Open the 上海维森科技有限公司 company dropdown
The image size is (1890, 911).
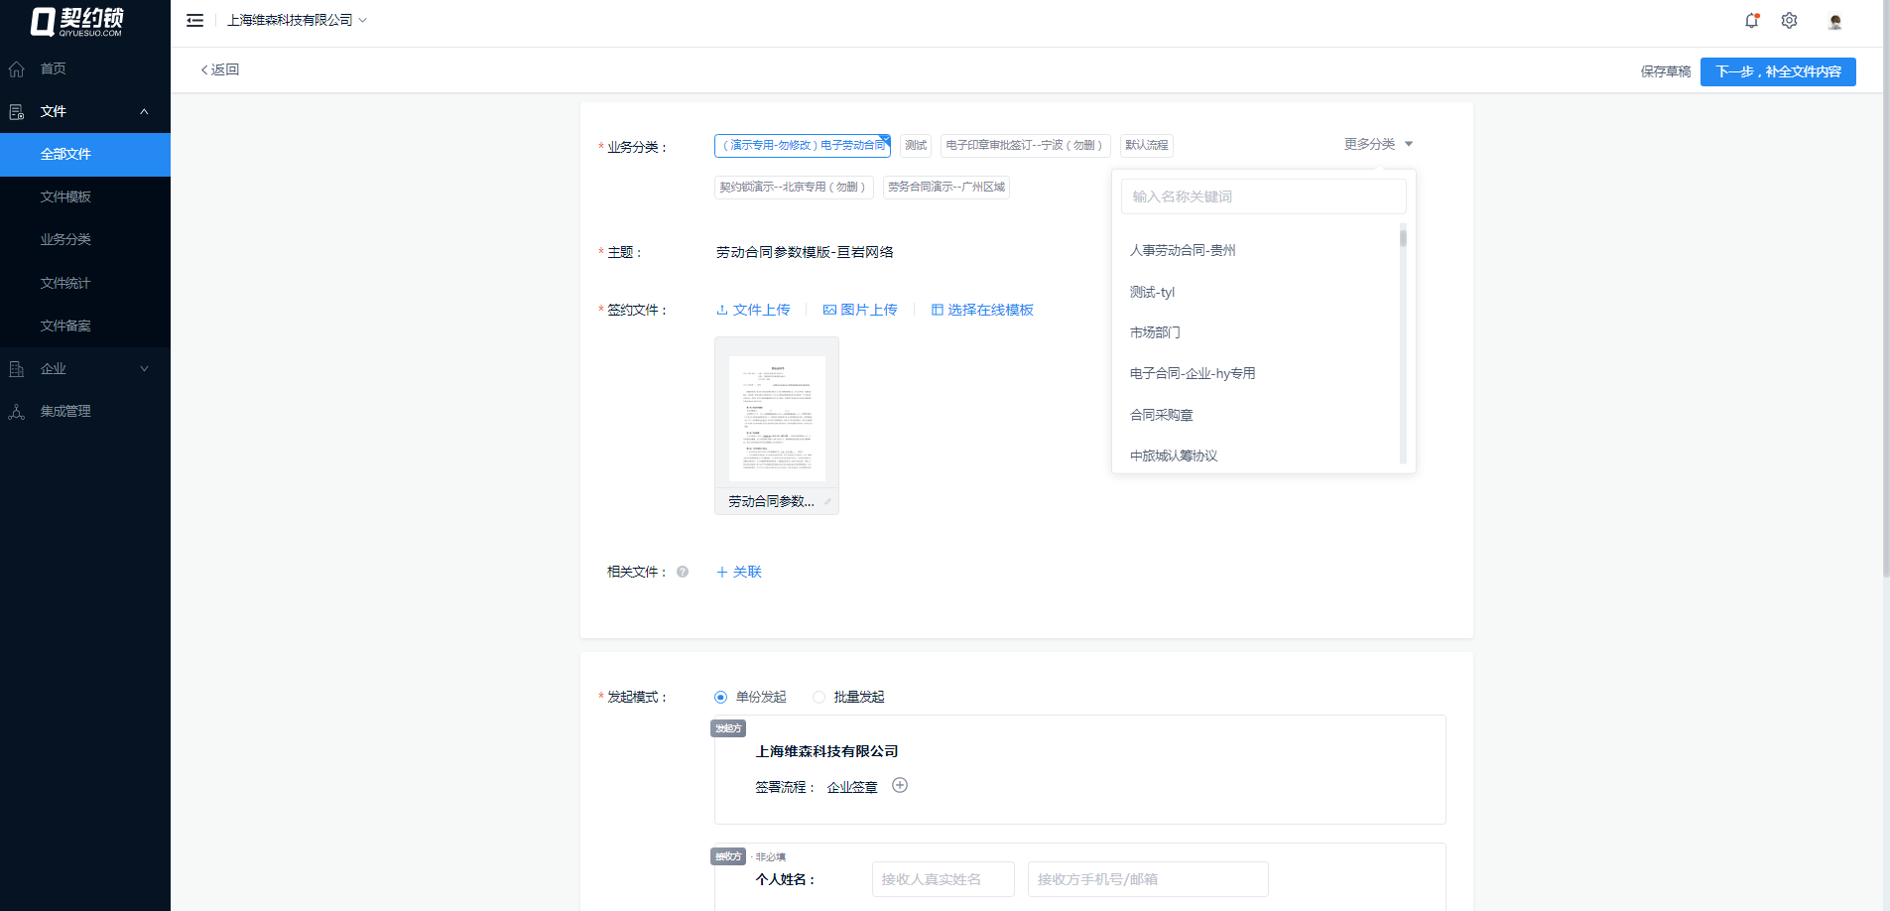(297, 20)
